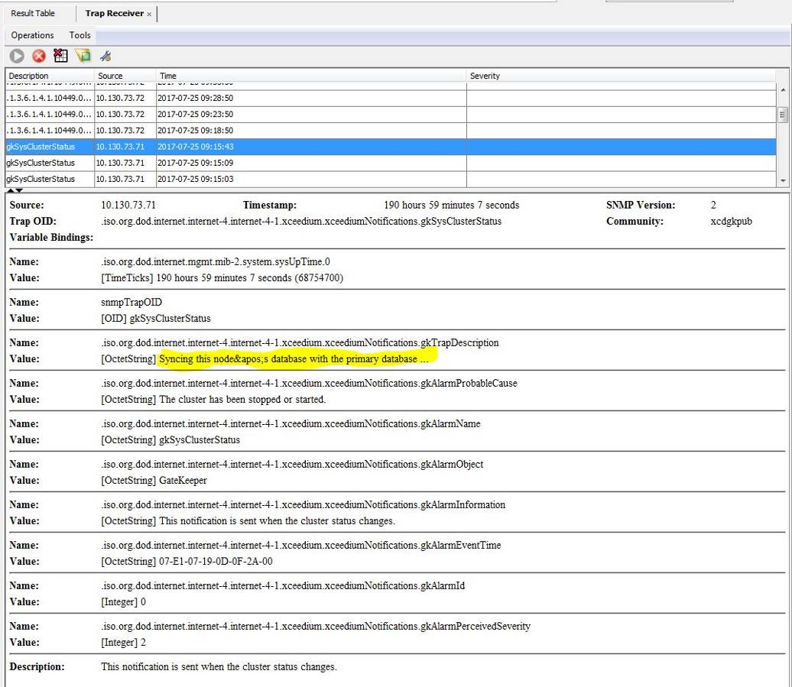Viewport: 792px width, 687px height.
Task: Select the Trap Receiver tab
Action: pyautogui.click(x=115, y=13)
